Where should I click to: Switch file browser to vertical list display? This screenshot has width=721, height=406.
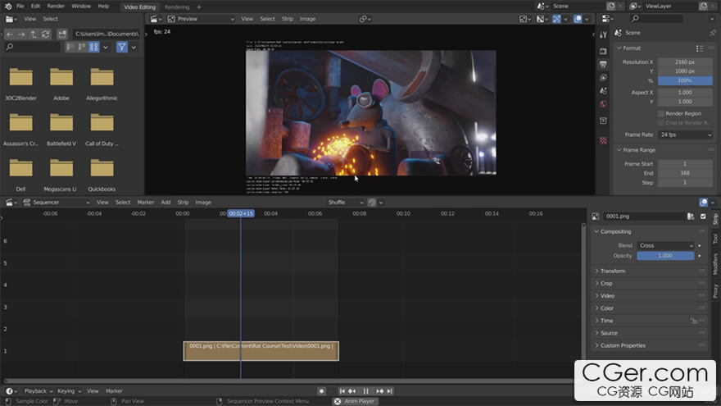click(70, 47)
